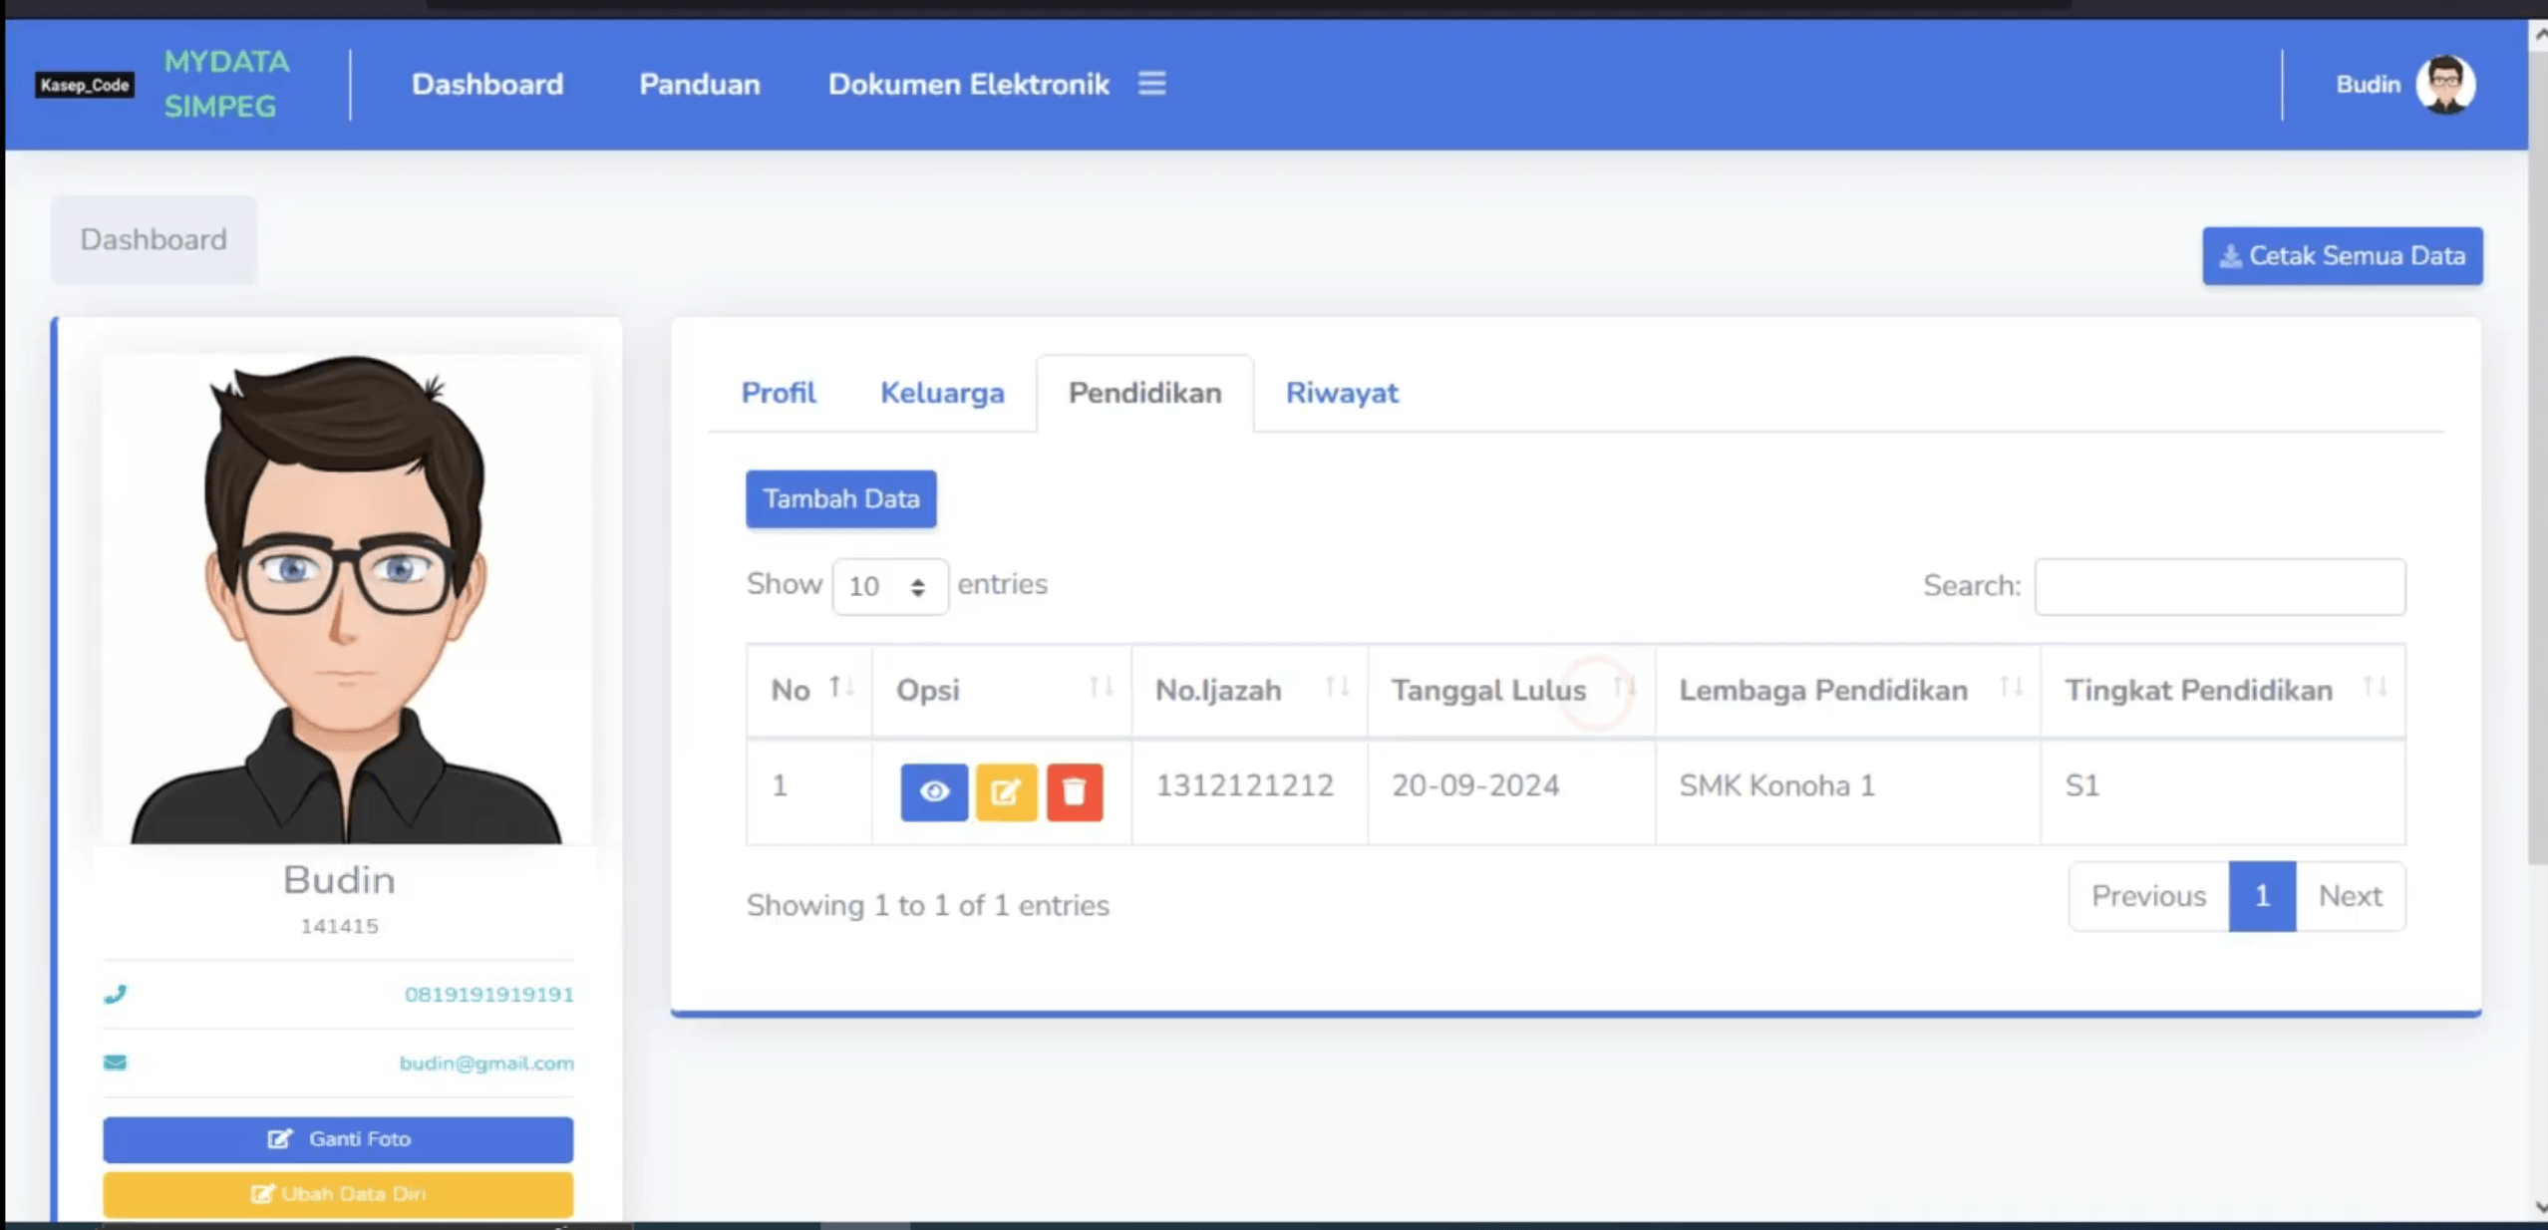Image resolution: width=2548 pixels, height=1230 pixels.
Task: Select page 1 in pagination
Action: [2263, 896]
